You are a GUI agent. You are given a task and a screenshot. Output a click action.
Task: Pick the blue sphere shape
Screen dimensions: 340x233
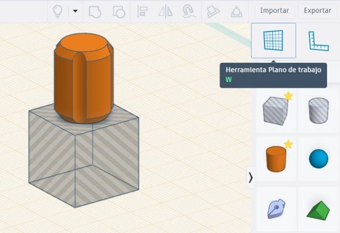[x=318, y=159]
